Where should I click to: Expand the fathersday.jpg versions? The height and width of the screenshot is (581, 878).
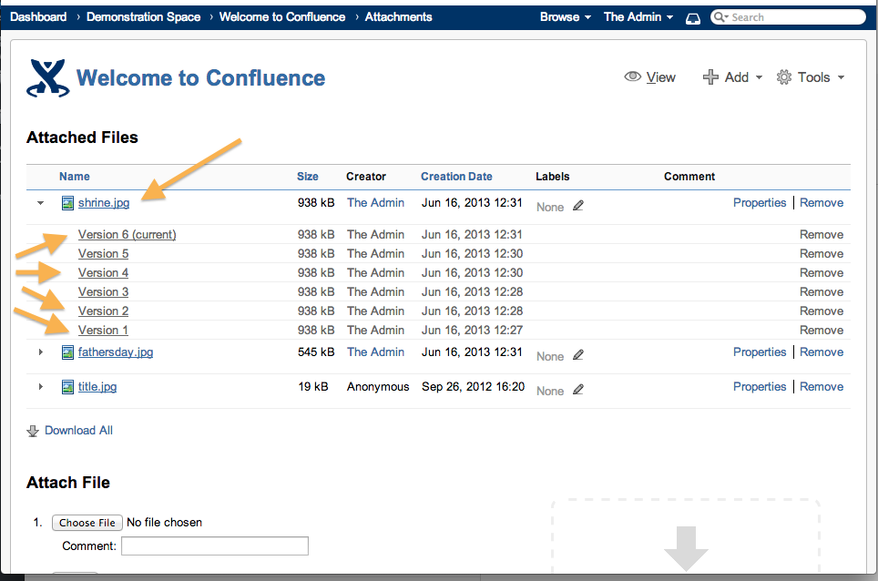point(40,352)
